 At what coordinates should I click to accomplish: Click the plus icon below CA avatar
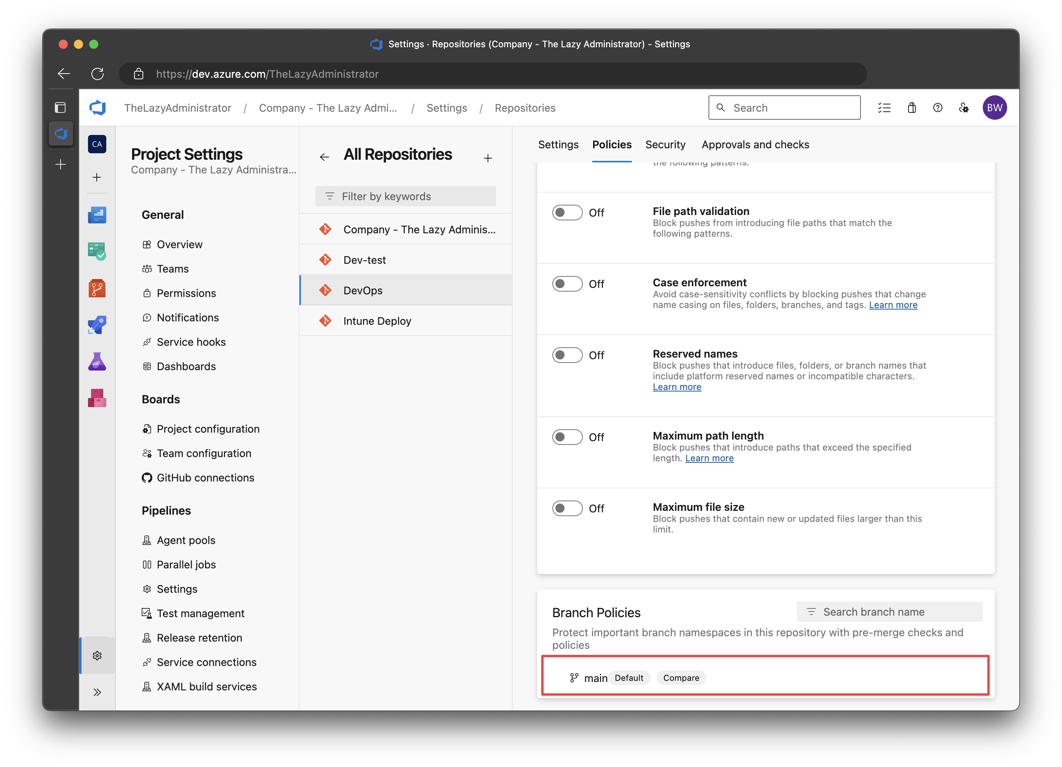(96, 177)
